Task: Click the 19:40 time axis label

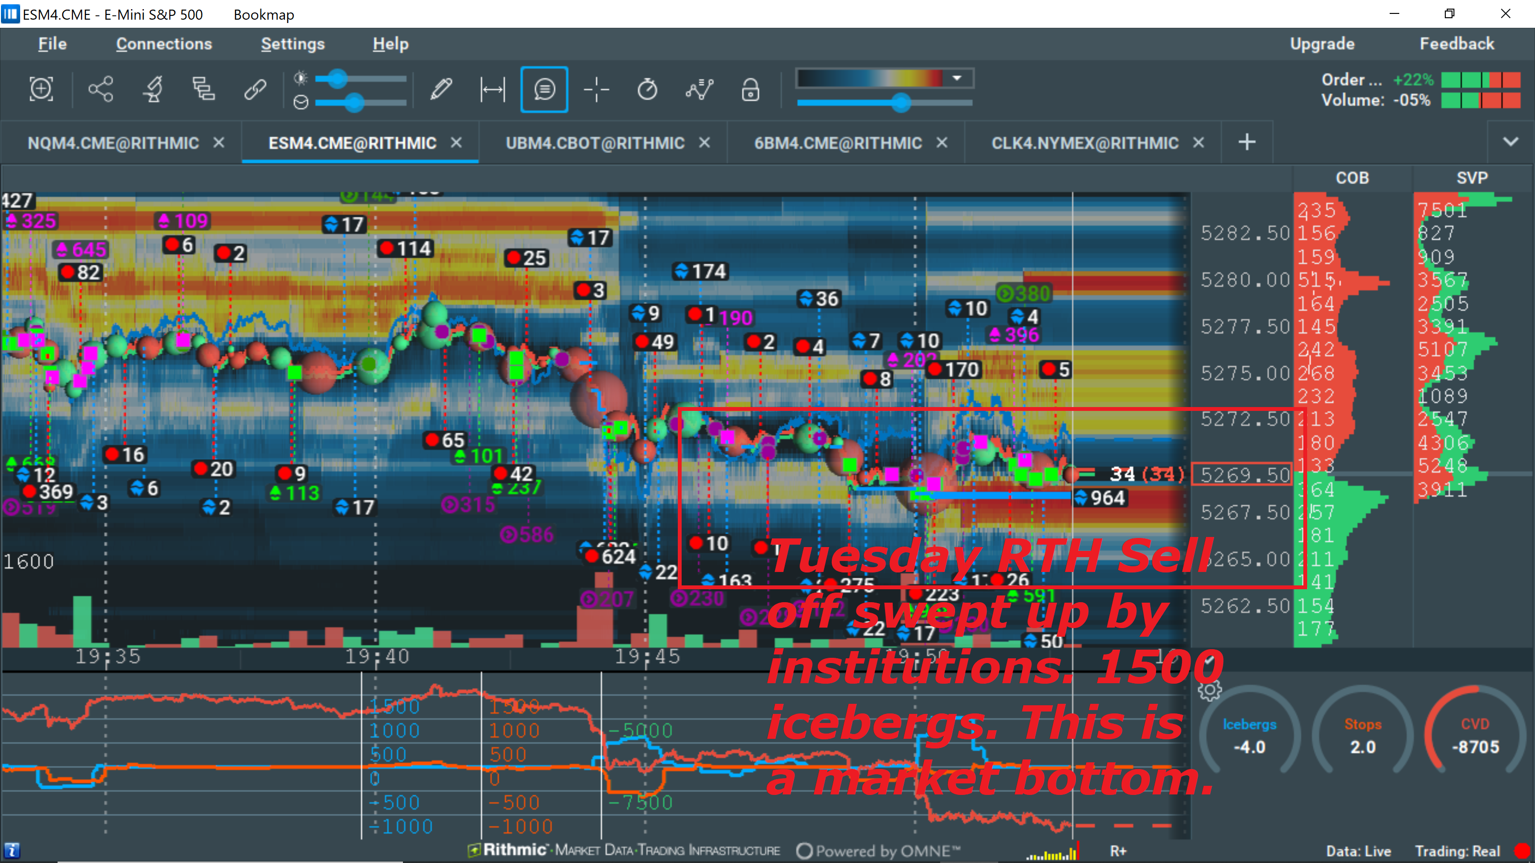Action: point(377,656)
